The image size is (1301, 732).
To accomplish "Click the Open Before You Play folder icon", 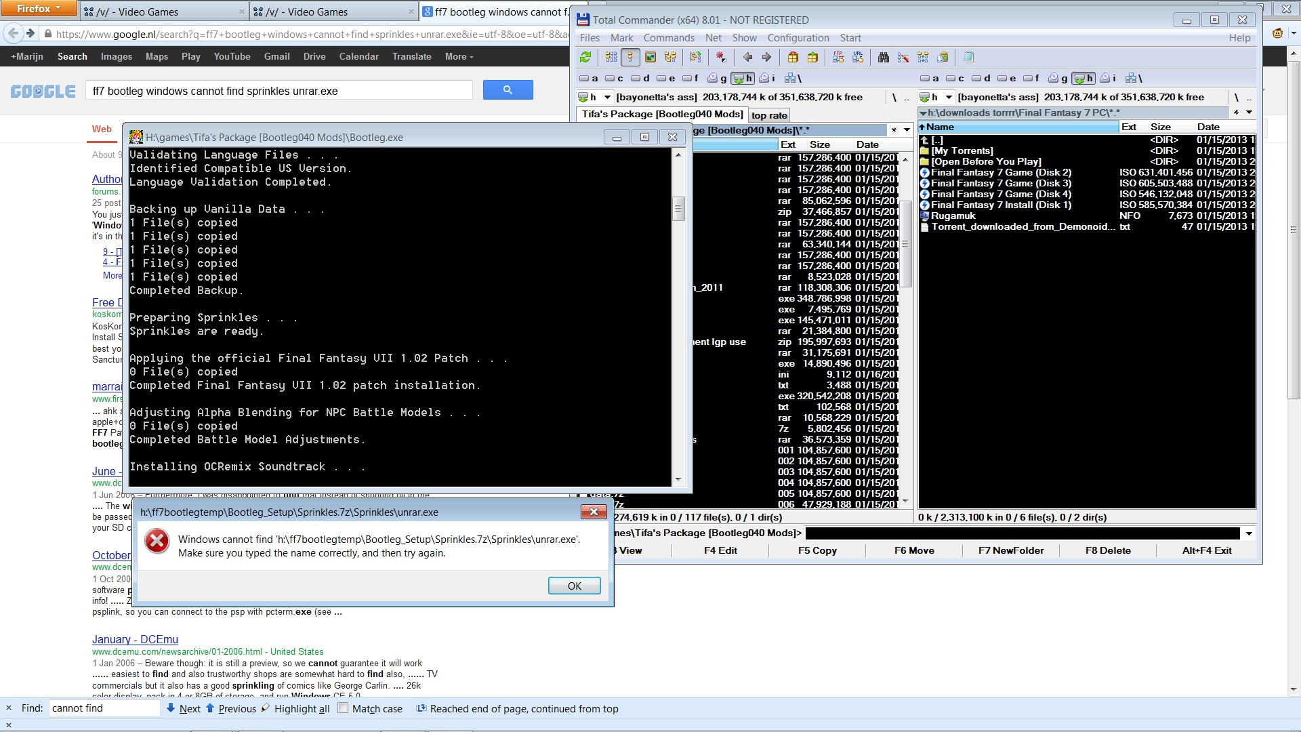I will coord(925,162).
